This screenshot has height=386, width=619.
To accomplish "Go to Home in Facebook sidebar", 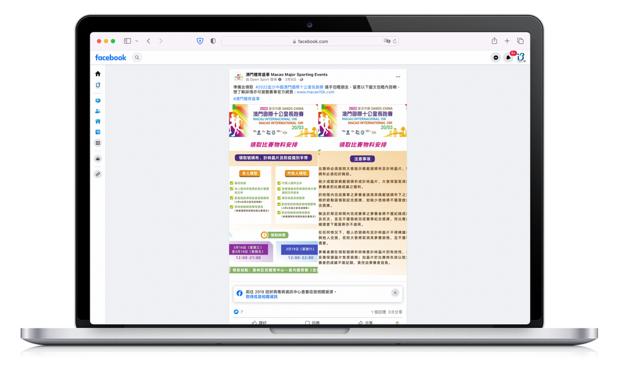I will [x=98, y=74].
